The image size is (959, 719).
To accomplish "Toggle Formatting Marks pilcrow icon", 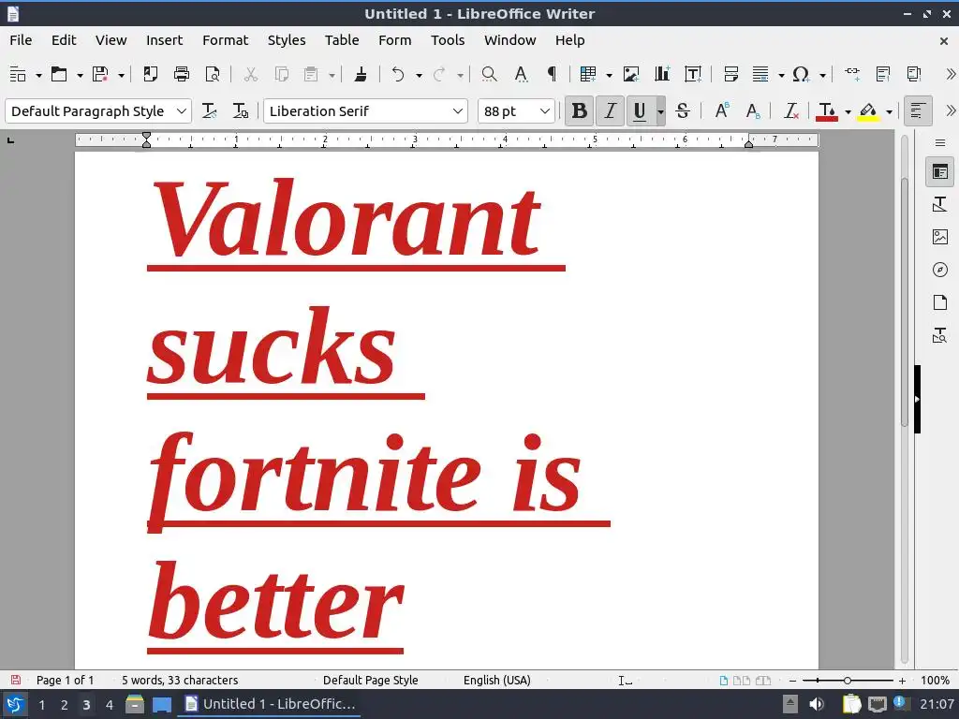I will click(552, 75).
